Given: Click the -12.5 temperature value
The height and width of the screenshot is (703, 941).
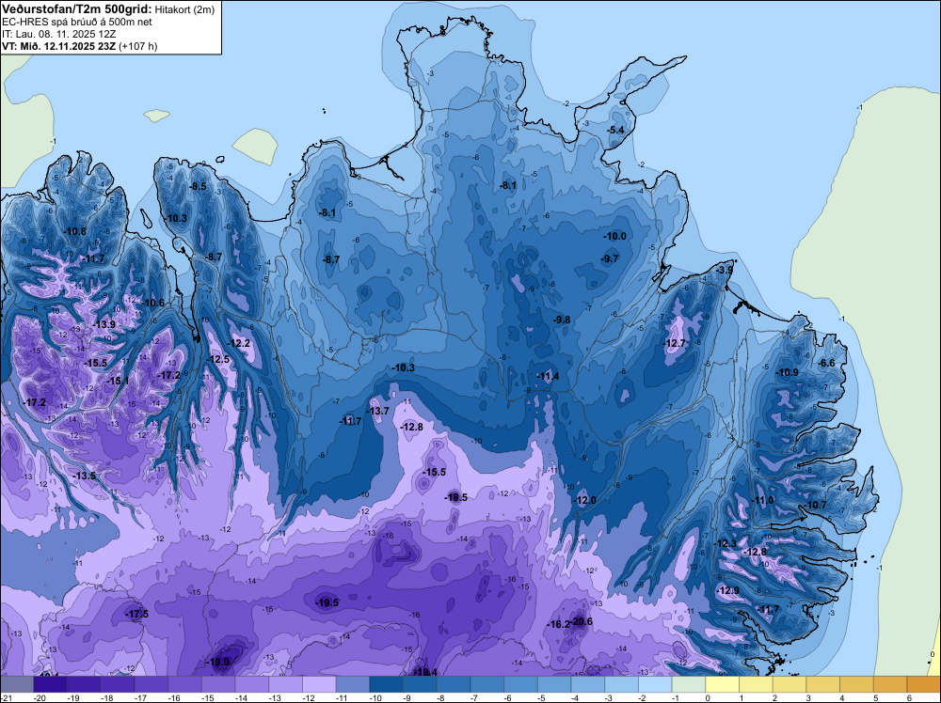Looking at the screenshot, I should (218, 360).
